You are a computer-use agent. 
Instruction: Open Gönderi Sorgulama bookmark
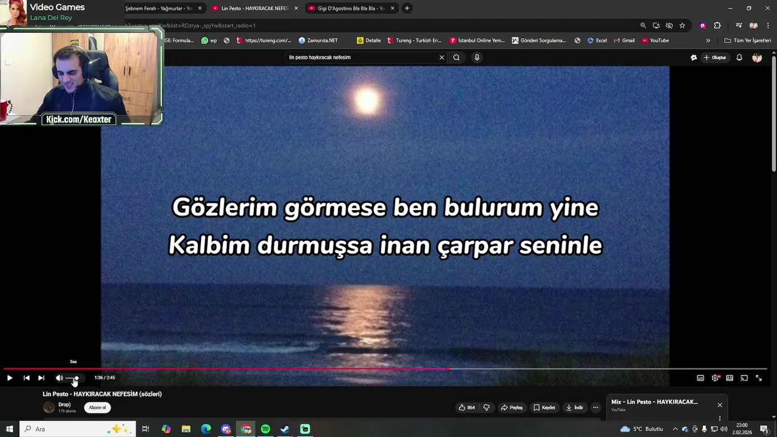(x=539, y=41)
